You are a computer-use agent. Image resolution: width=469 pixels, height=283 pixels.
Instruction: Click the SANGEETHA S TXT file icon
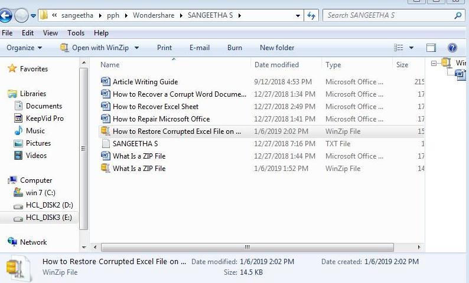[106, 144]
